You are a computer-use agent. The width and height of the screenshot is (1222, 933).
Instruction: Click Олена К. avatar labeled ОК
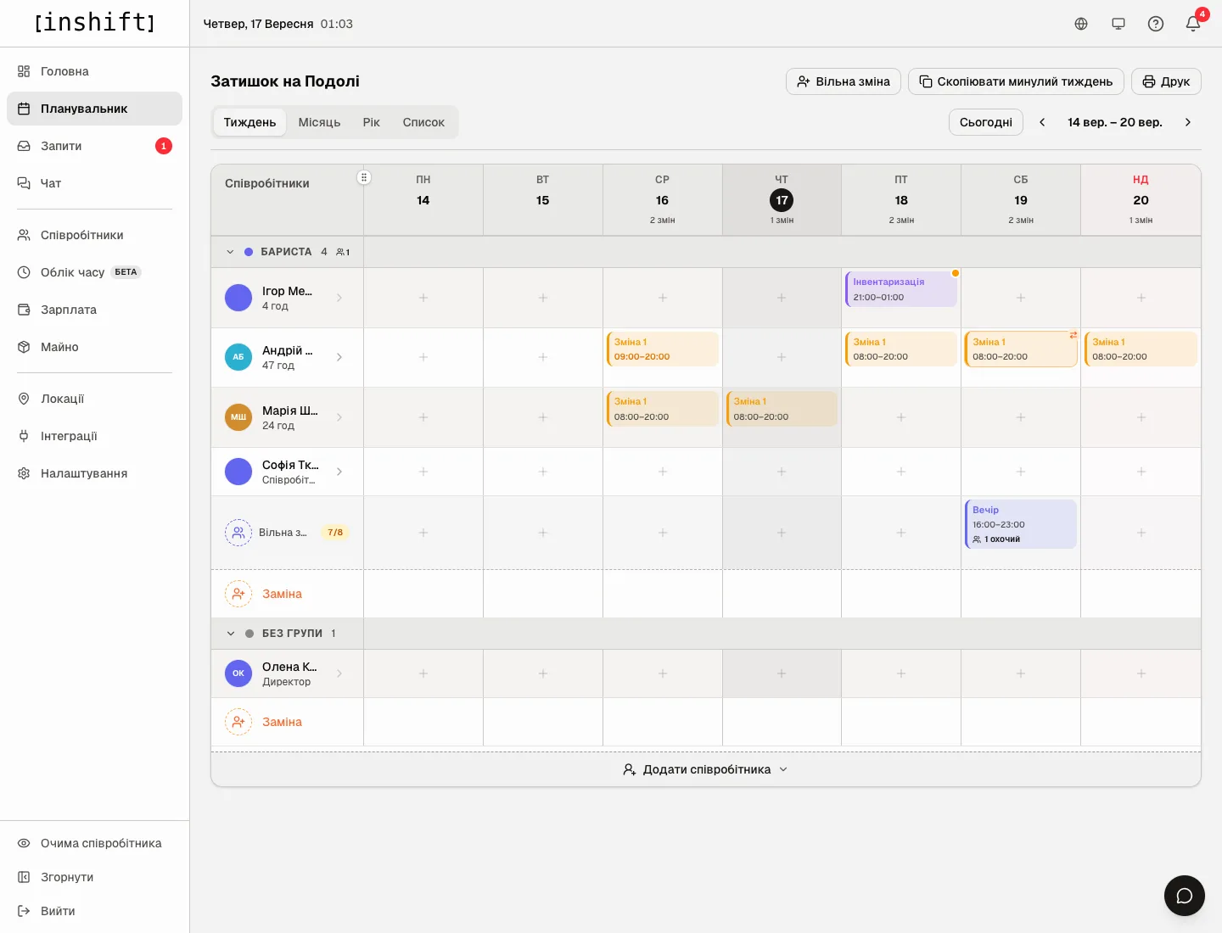238,673
